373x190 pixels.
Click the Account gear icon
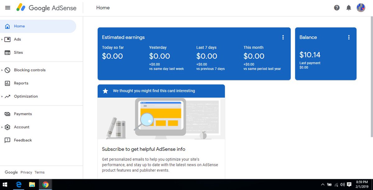7,127
